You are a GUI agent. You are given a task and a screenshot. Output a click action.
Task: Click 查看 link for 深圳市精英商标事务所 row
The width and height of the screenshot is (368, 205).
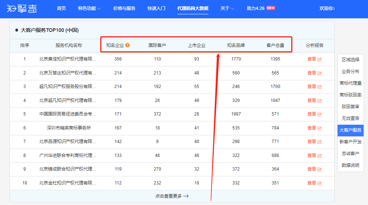point(312,128)
